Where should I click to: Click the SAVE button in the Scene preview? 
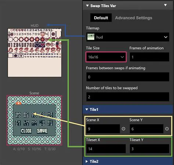pyautogui.click(x=42, y=131)
